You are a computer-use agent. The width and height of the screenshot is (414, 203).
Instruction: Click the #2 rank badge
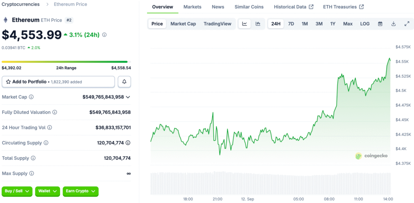[69, 20]
